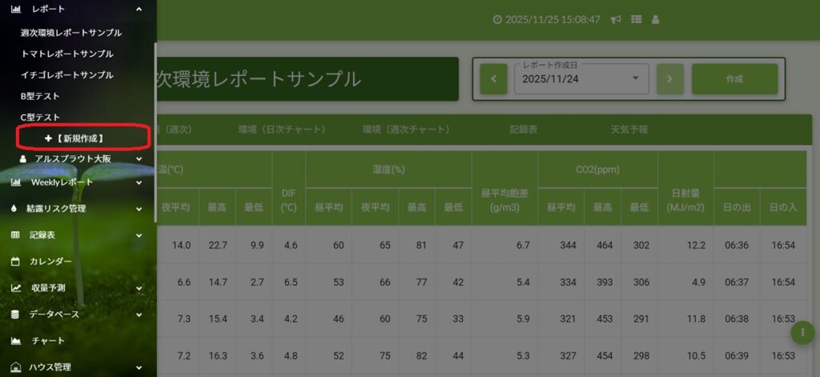The image size is (820, 377).
Task: Click the megaphone announcements icon in header
Action: tap(616, 19)
